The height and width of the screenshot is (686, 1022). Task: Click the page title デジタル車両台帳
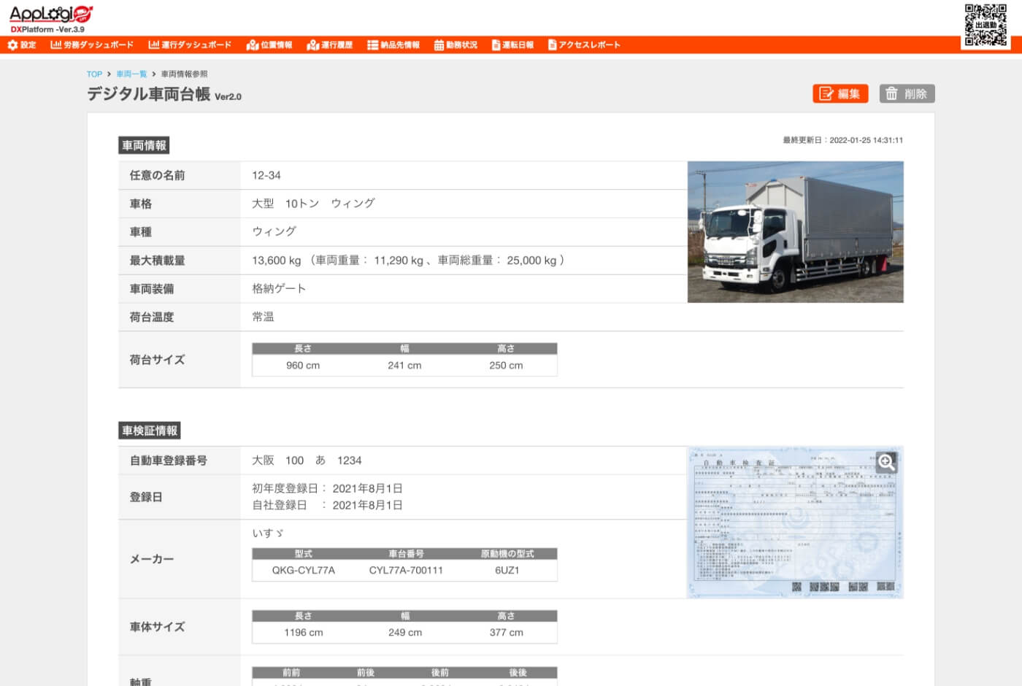click(149, 94)
